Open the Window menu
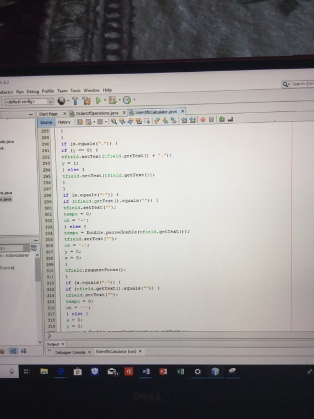The height and width of the screenshot is (419, 314). (92, 90)
